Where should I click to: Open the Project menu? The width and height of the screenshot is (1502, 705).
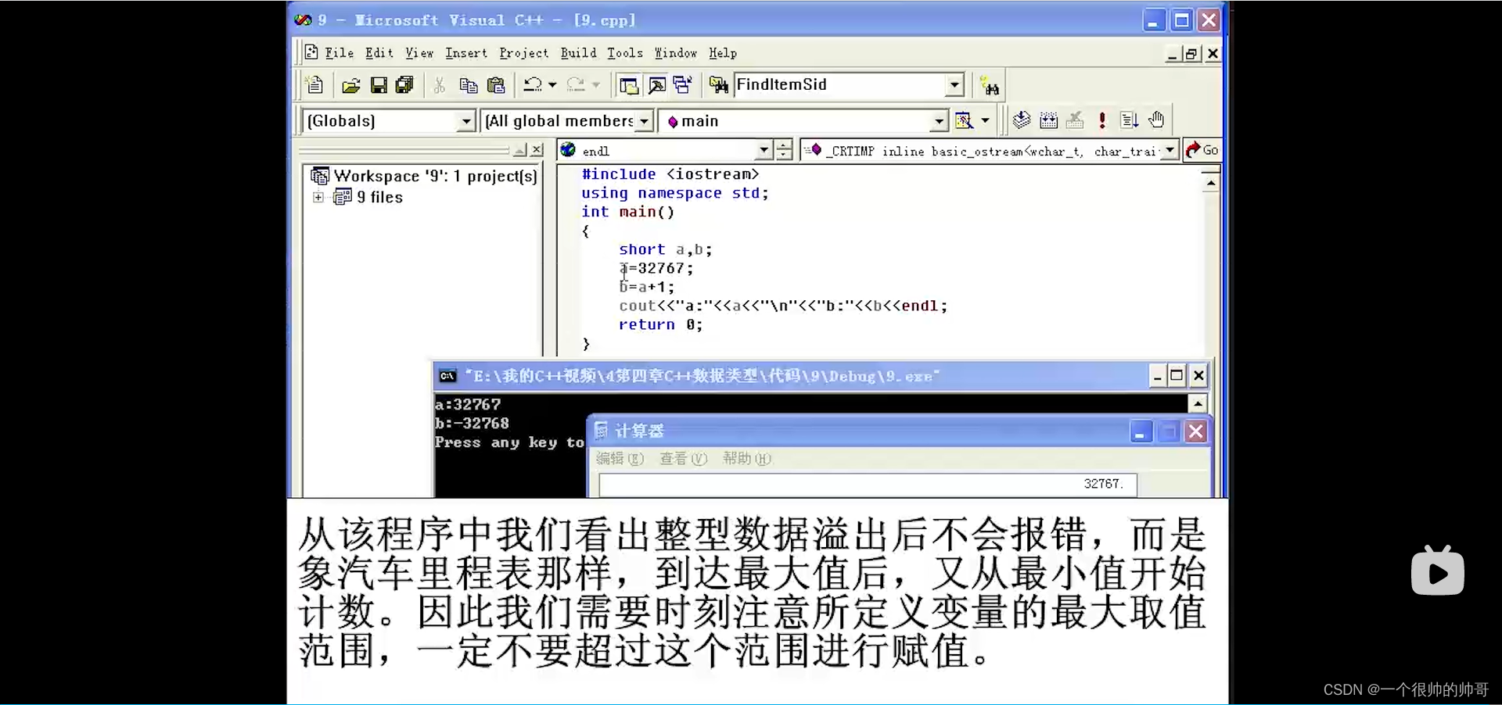tap(524, 53)
